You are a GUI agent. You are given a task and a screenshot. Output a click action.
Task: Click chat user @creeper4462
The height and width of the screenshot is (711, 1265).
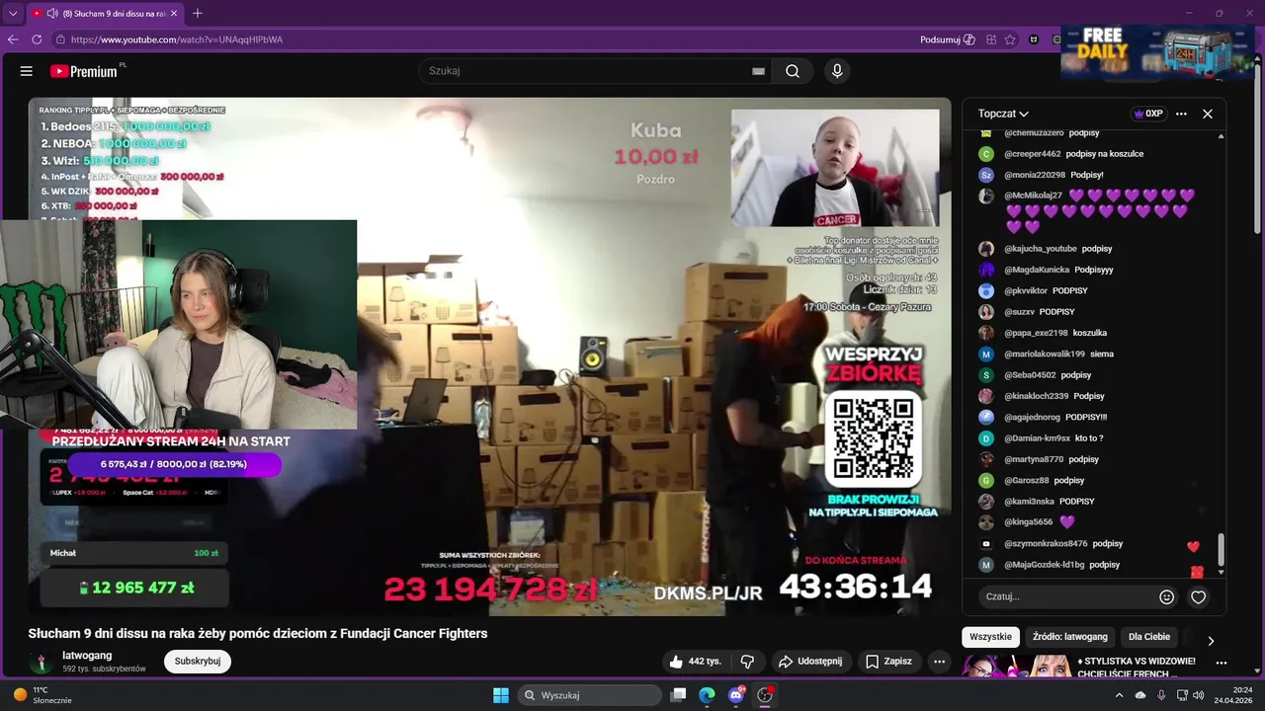tap(1033, 154)
